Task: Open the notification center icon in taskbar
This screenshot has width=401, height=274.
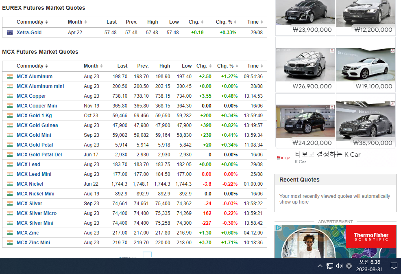Action: pos(394,266)
